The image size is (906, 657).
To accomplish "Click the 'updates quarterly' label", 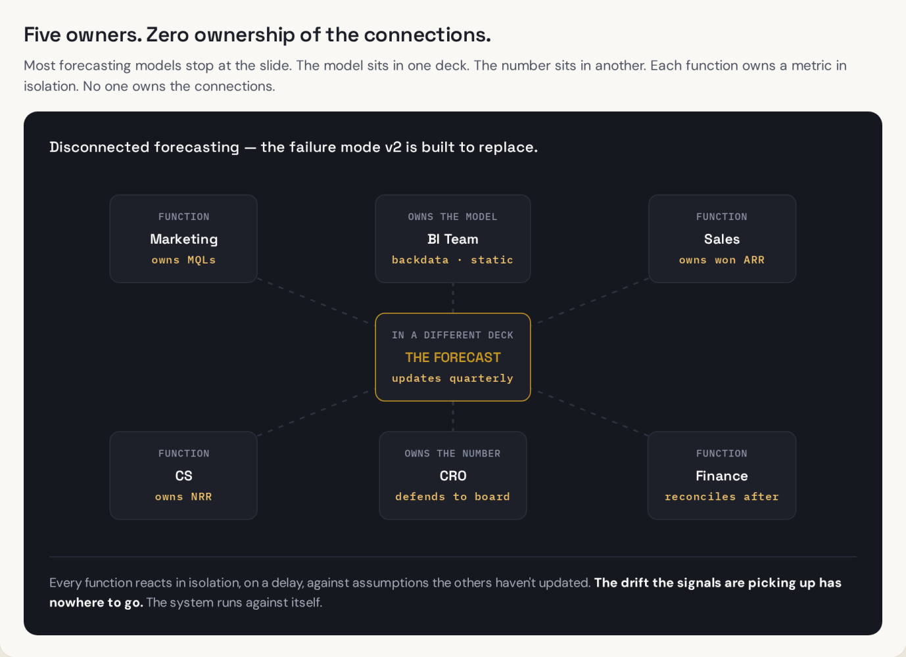I will [452, 378].
